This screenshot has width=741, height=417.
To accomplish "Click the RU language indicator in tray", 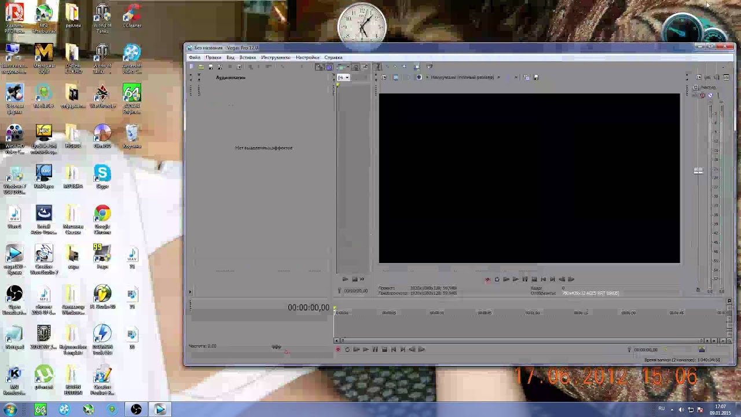I will click(x=662, y=409).
